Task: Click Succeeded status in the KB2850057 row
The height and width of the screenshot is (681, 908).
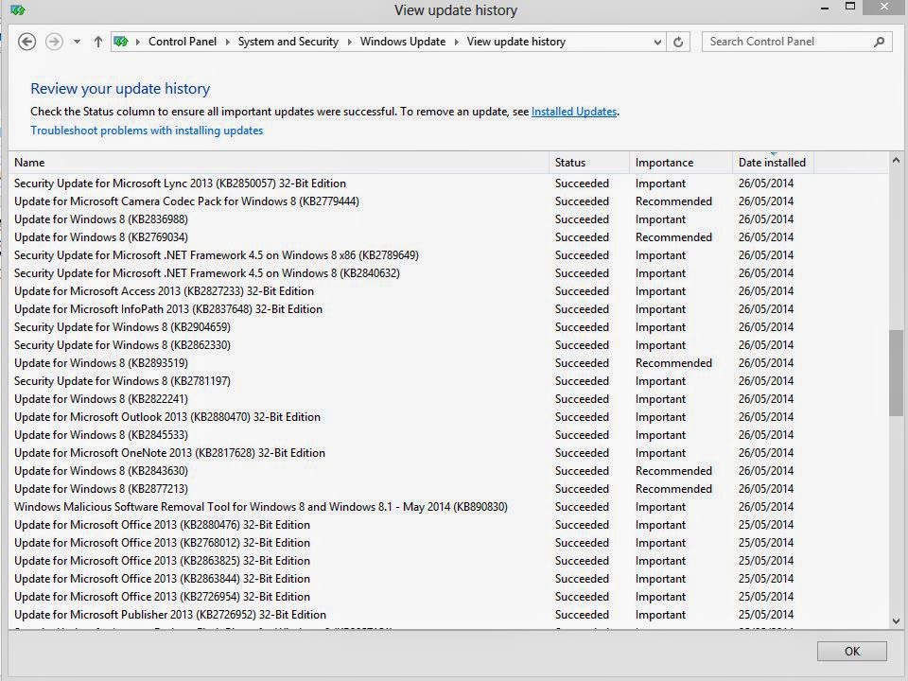Action: [582, 183]
